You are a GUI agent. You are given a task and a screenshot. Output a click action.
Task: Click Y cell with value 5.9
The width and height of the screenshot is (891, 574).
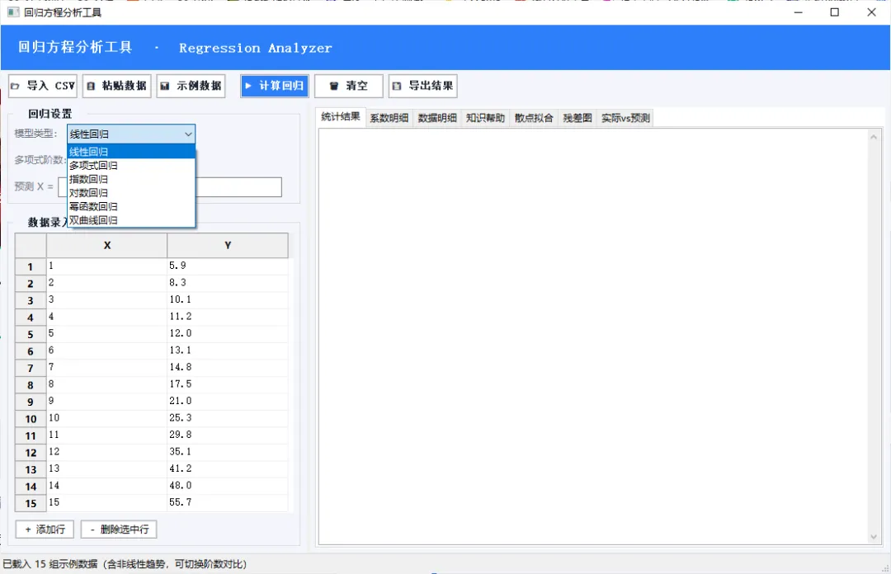[228, 266]
